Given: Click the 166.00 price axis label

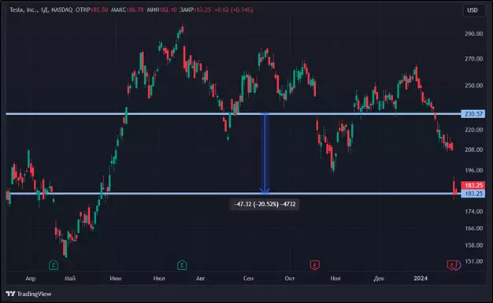Looking at the screenshot, I should tap(474, 228).
